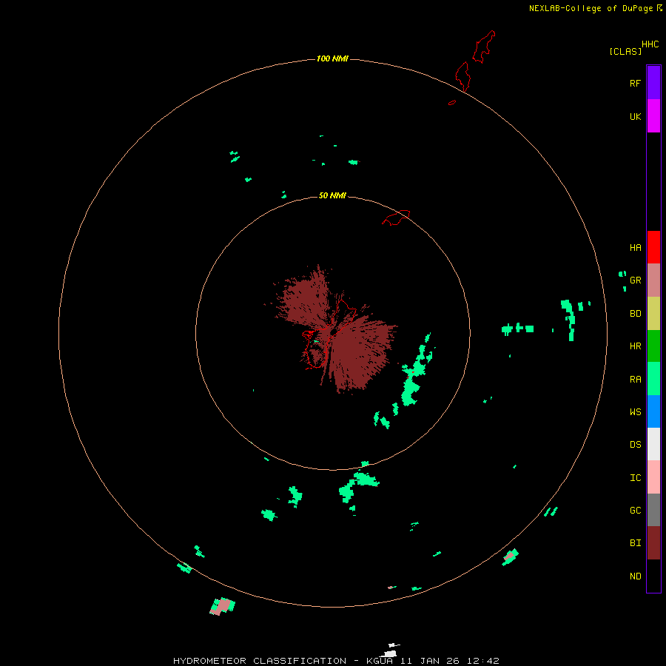
Task: Click the 'UK' legend label
Action: 635,116
